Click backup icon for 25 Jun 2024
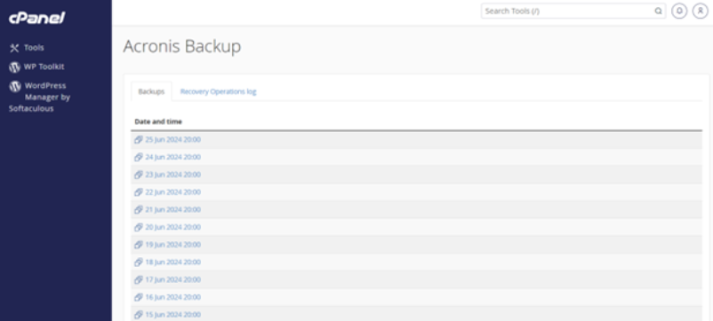The image size is (713, 321). 139,139
